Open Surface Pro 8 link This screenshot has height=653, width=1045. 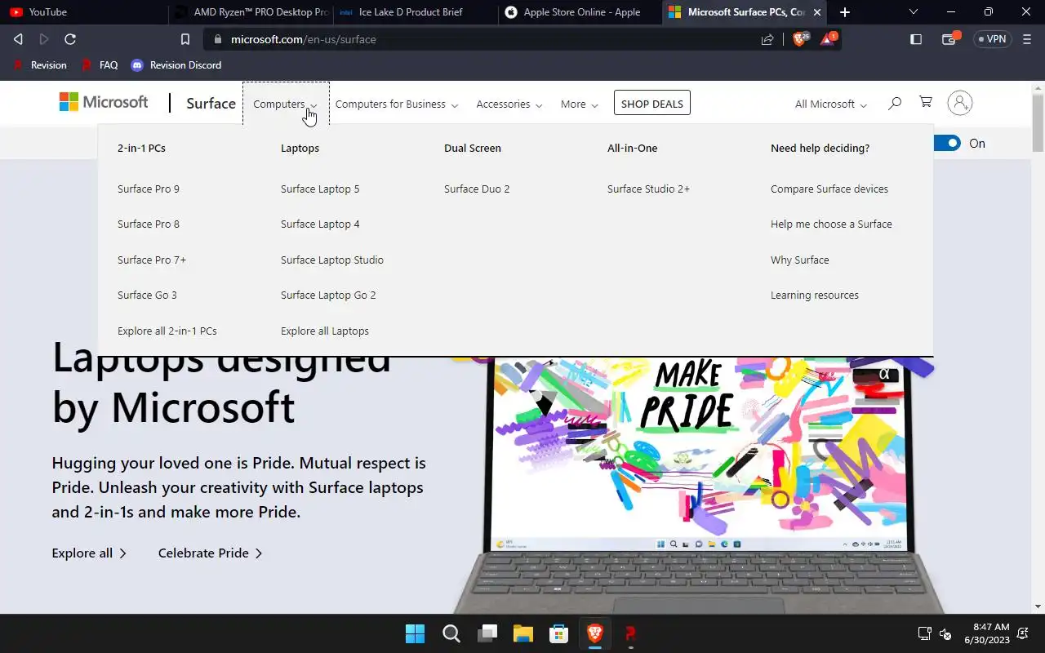(149, 224)
